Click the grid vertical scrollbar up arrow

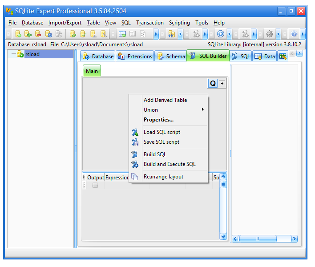[223, 176]
